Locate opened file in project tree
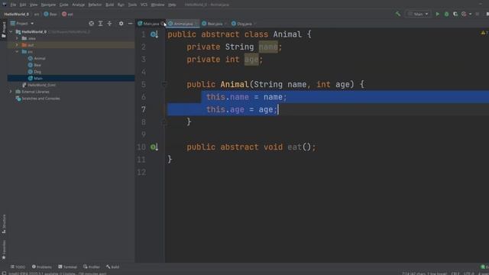Image resolution: width=489 pixels, height=275 pixels. tap(91, 24)
